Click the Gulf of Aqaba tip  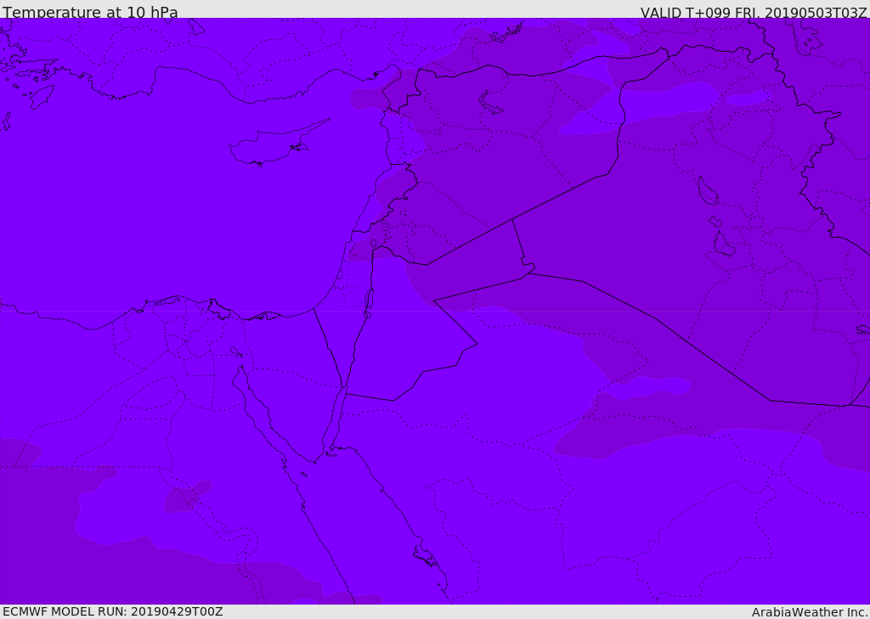344,388
